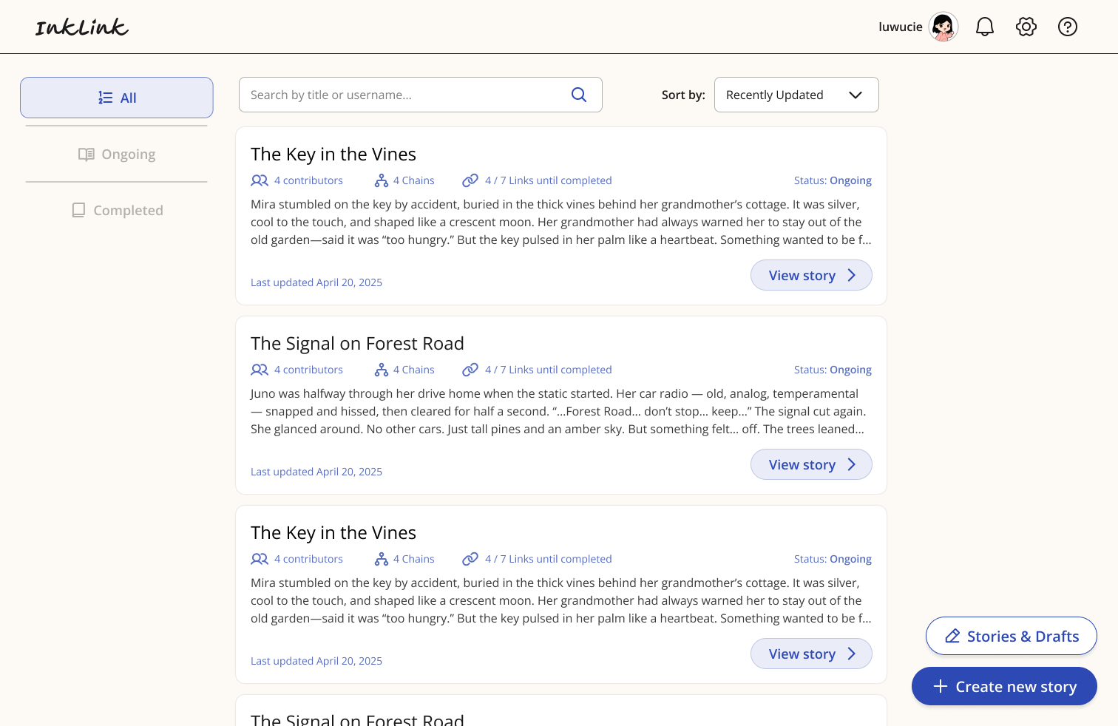Open the notifications bell icon

984,27
